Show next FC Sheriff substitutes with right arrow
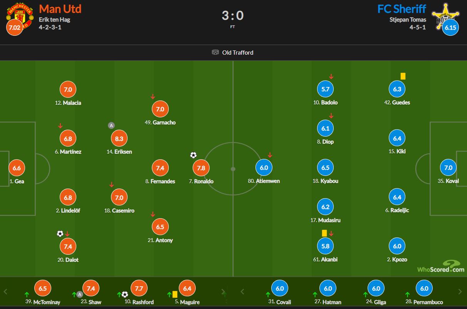 (460, 291)
